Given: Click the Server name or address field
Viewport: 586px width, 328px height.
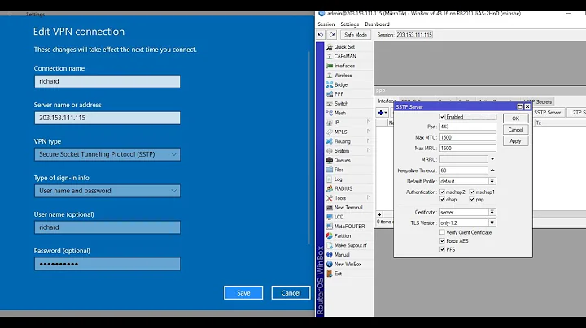Looking at the screenshot, I should [107, 118].
